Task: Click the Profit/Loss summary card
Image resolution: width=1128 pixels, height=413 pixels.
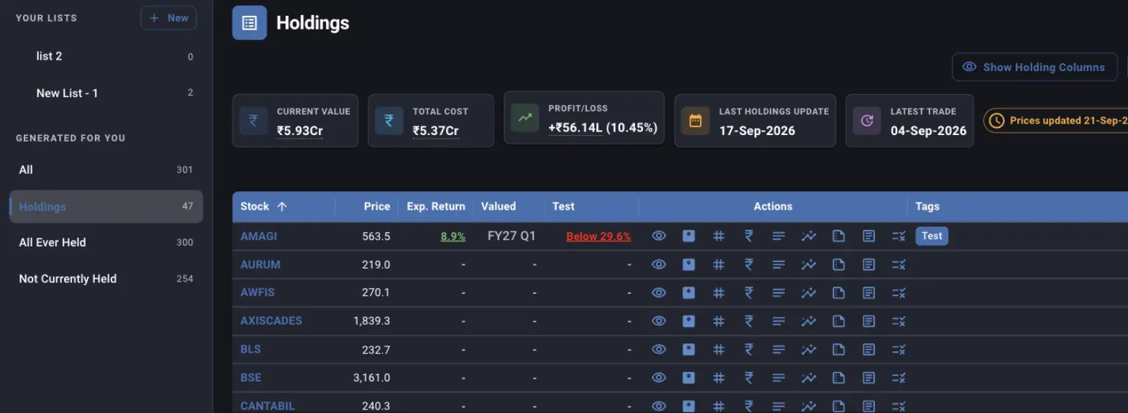Action: pyautogui.click(x=584, y=118)
